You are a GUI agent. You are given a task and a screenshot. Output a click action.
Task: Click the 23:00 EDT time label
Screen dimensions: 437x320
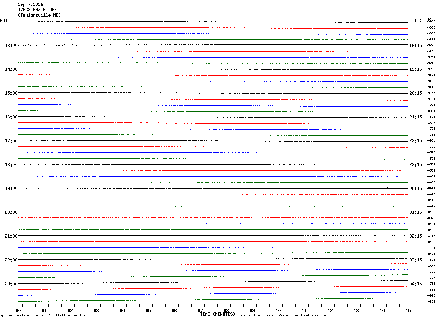click(x=11, y=284)
